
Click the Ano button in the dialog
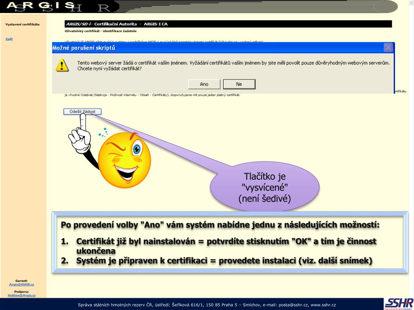pos(204,84)
